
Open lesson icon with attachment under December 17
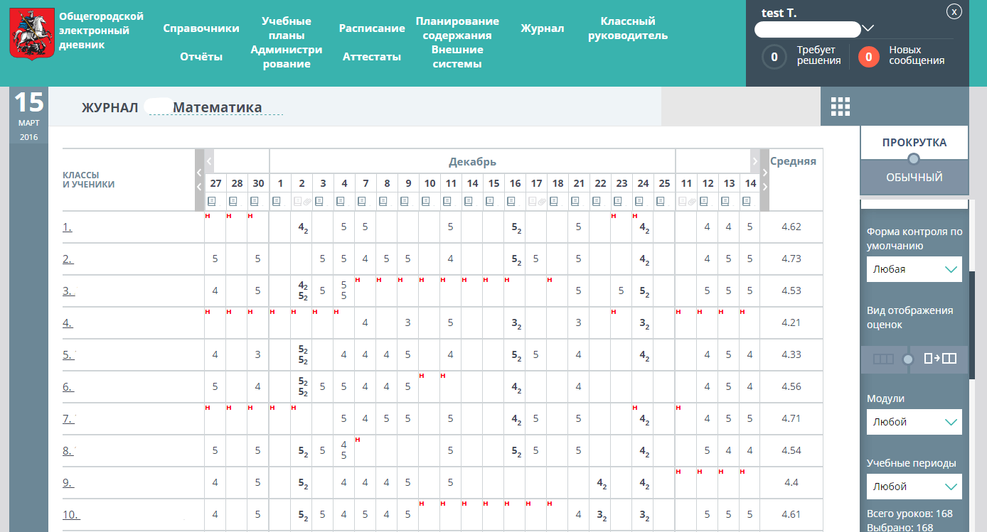coord(537,202)
